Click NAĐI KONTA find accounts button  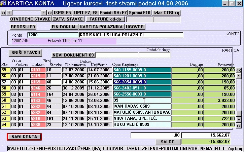24,137
